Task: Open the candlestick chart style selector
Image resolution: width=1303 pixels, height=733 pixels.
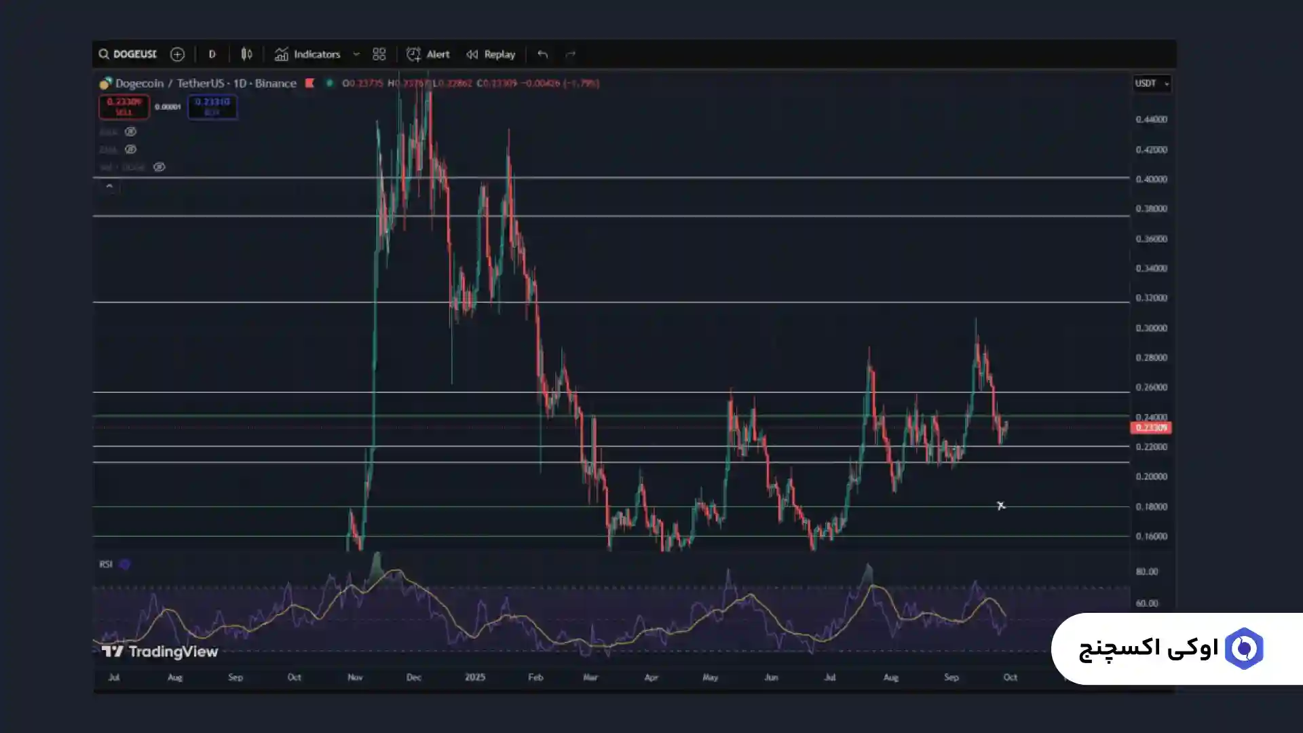Action: (246, 54)
